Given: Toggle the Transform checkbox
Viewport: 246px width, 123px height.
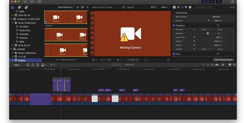Looking at the screenshot, I should coord(174,26).
